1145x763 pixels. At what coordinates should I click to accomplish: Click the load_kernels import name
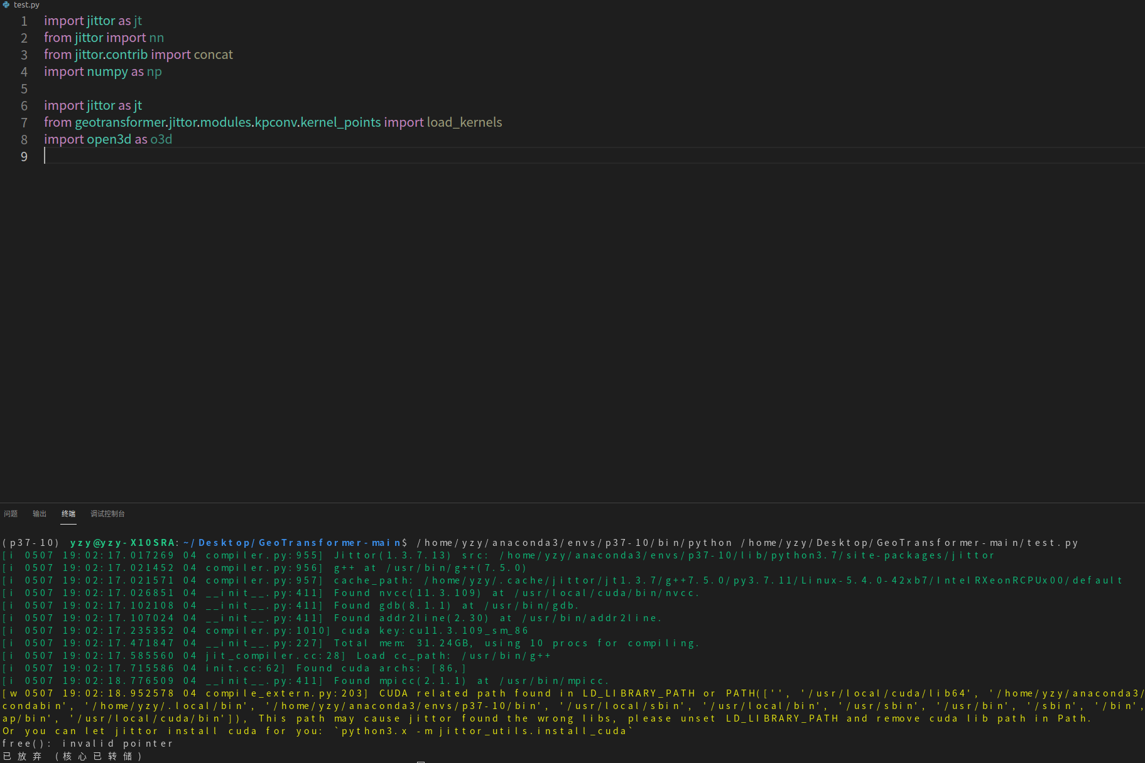464,122
